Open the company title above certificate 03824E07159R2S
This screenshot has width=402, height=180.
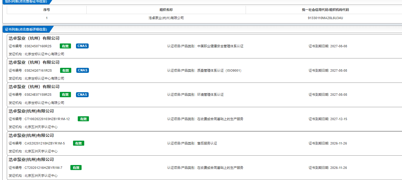point(34,87)
